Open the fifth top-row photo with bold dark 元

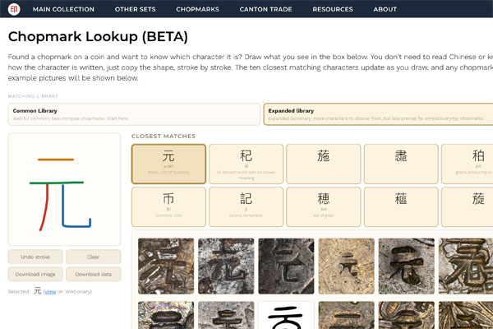pos(407,266)
